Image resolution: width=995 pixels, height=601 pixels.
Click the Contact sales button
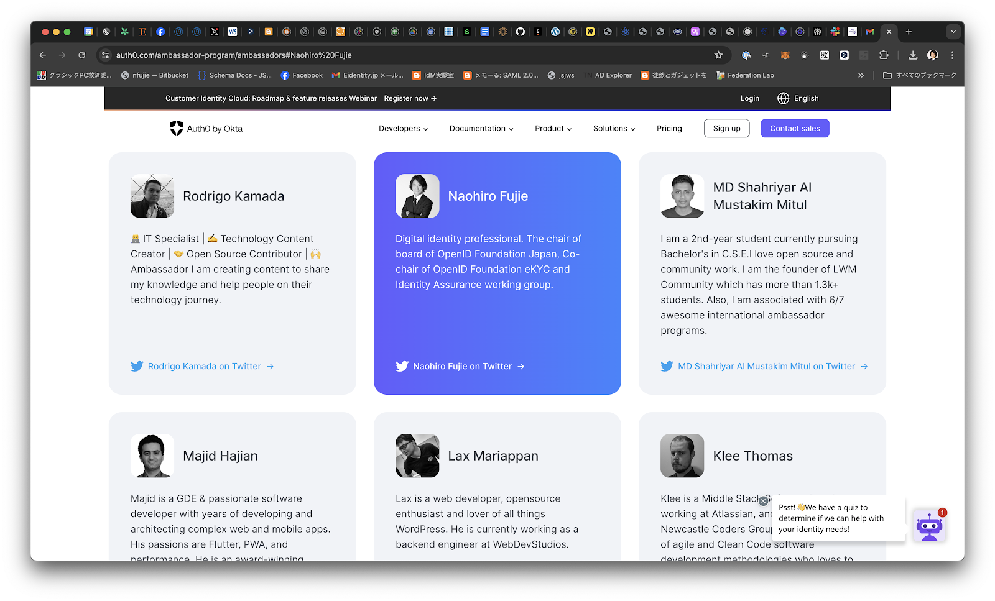point(795,129)
